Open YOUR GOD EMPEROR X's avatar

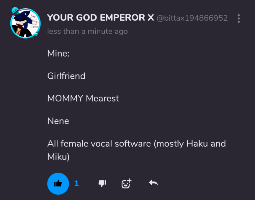(x=25, y=23)
